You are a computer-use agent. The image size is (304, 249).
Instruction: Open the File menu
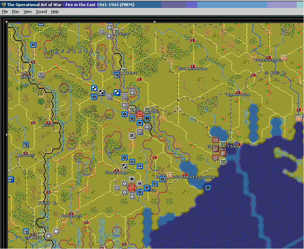point(5,12)
